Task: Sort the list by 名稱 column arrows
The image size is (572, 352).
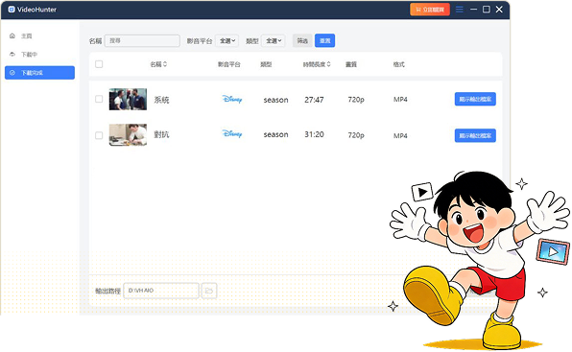Action: click(x=165, y=64)
